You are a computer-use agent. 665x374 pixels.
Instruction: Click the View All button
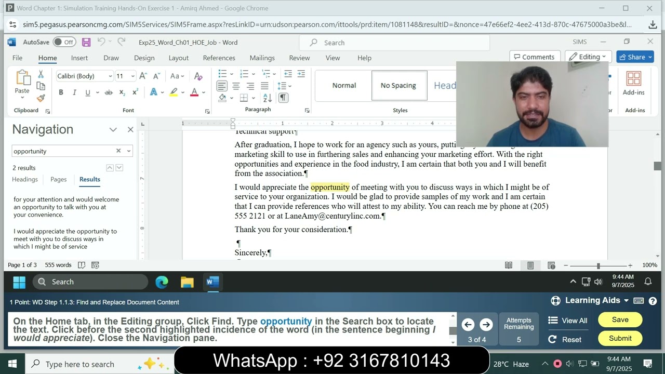click(568, 320)
